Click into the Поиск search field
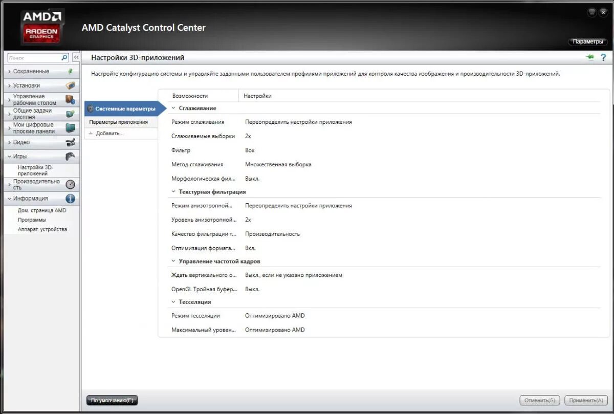Viewport: 614px width, 414px height. pos(33,58)
